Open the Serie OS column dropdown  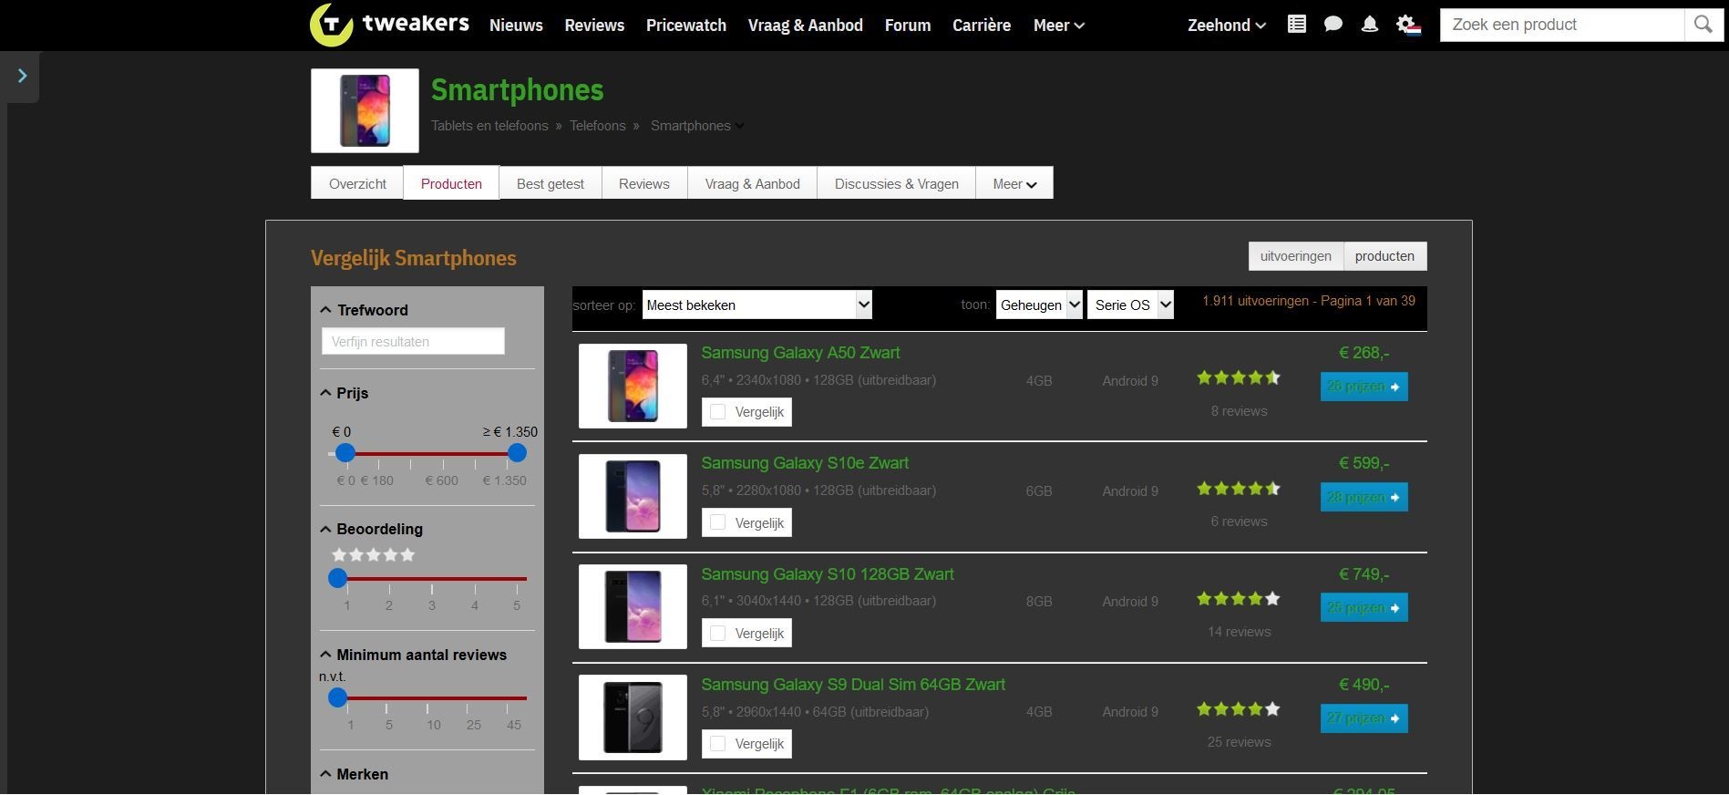point(1130,305)
